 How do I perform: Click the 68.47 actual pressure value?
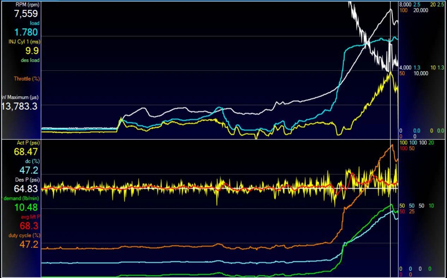(26, 152)
